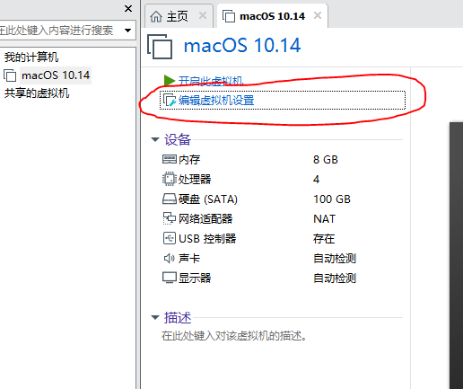The width and height of the screenshot is (463, 389).
Task: Select macOS 10.14 in the library tree
Action: click(56, 75)
